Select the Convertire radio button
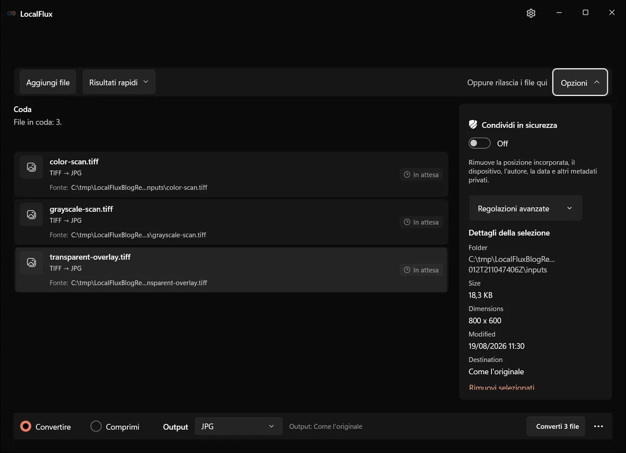The width and height of the screenshot is (626, 453). (x=26, y=426)
